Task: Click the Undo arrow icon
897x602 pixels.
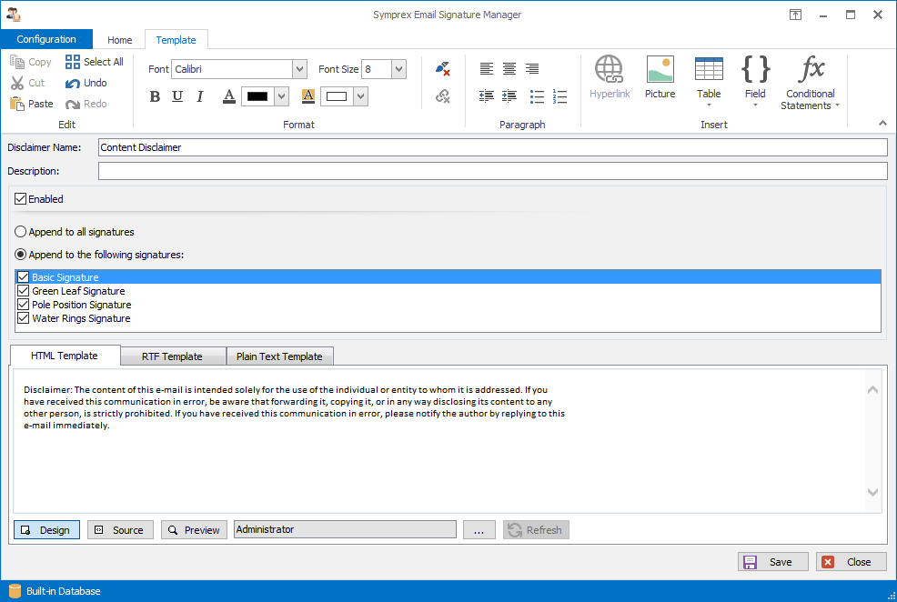Action: click(x=73, y=84)
